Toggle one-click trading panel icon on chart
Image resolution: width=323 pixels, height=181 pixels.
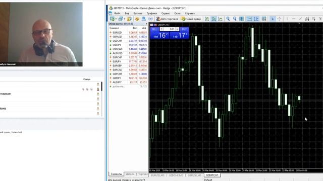click(151, 25)
